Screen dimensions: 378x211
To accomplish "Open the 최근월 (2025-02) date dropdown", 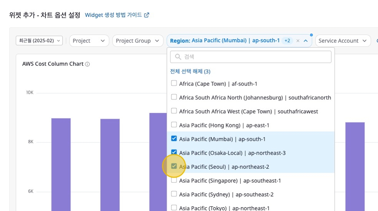I will tap(39, 41).
